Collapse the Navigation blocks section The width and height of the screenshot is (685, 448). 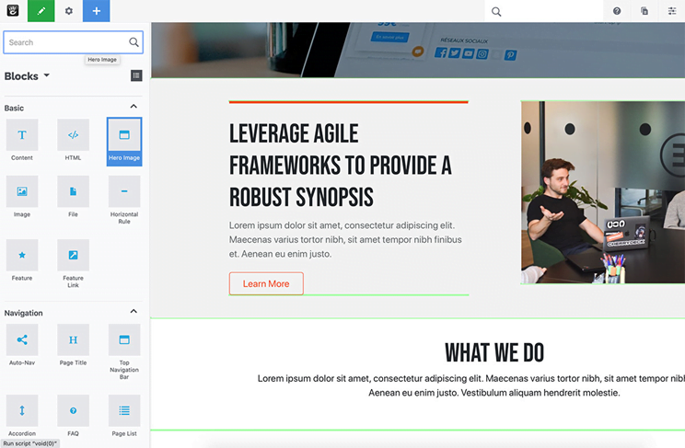[134, 313]
